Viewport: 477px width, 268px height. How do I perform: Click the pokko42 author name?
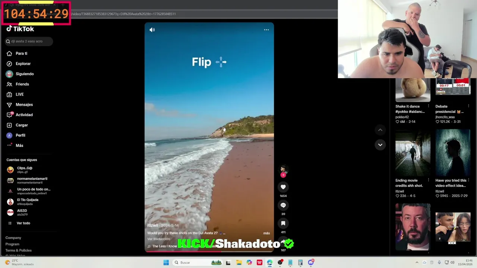[x=402, y=117]
